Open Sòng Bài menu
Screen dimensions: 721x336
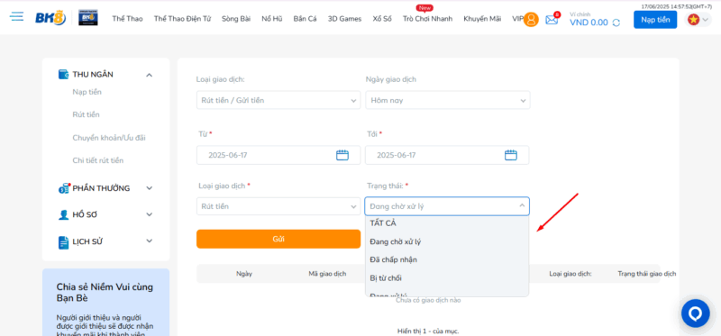236,19
